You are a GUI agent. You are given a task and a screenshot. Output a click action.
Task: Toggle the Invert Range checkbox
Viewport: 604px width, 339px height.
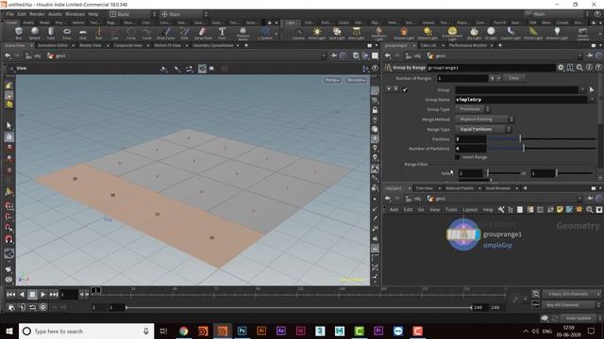pyautogui.click(x=457, y=157)
